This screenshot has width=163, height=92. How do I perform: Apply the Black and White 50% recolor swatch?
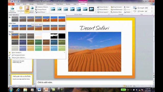pos(54,36)
